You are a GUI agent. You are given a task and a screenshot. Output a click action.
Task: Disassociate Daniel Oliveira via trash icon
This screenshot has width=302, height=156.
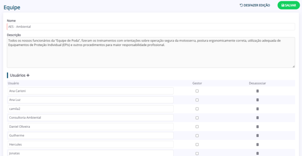point(258,127)
